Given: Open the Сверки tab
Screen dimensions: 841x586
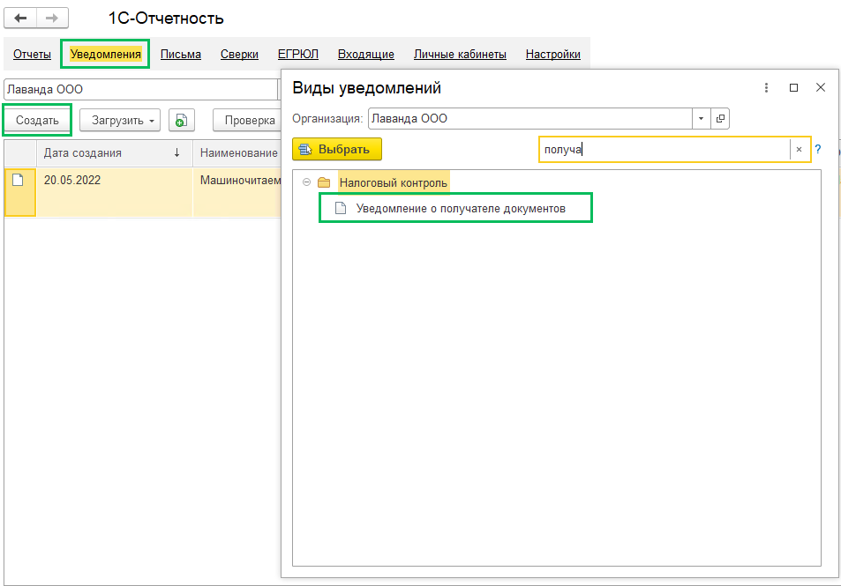Looking at the screenshot, I should pos(239,54).
